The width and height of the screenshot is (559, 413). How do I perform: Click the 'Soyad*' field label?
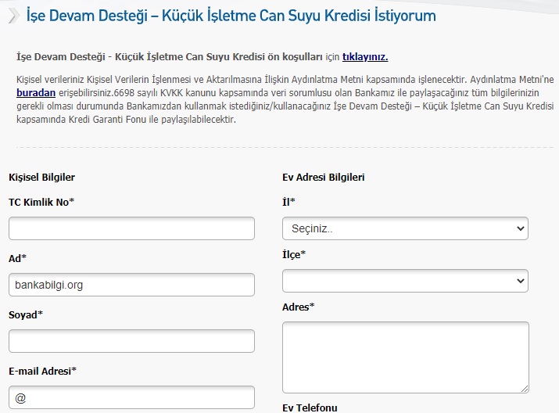26,315
